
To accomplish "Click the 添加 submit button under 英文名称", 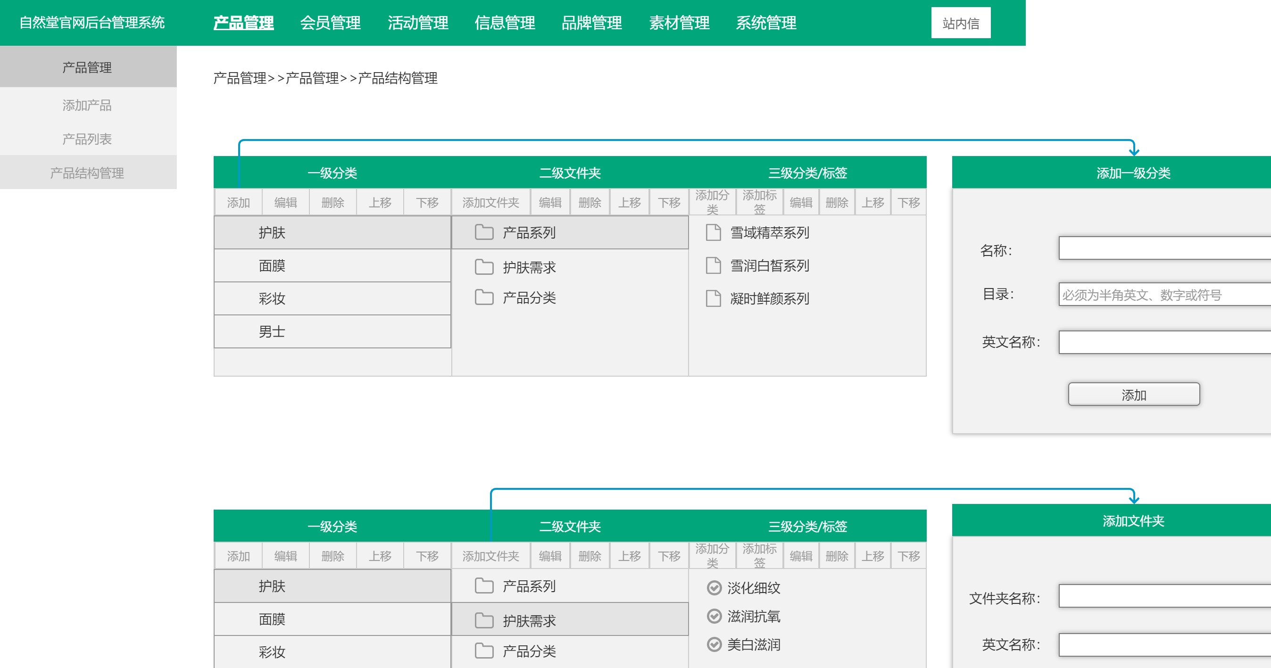I will click(x=1133, y=394).
